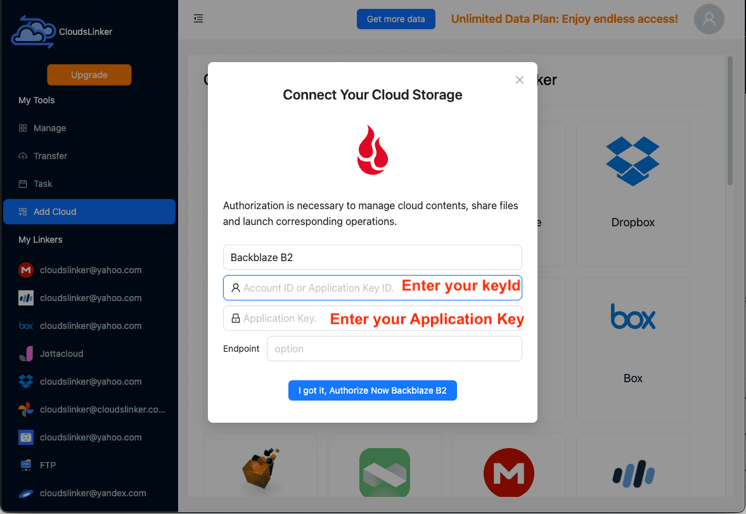Click the page vertical scrollbar
Screen dimensions: 746x514
pyautogui.click(x=730, y=121)
